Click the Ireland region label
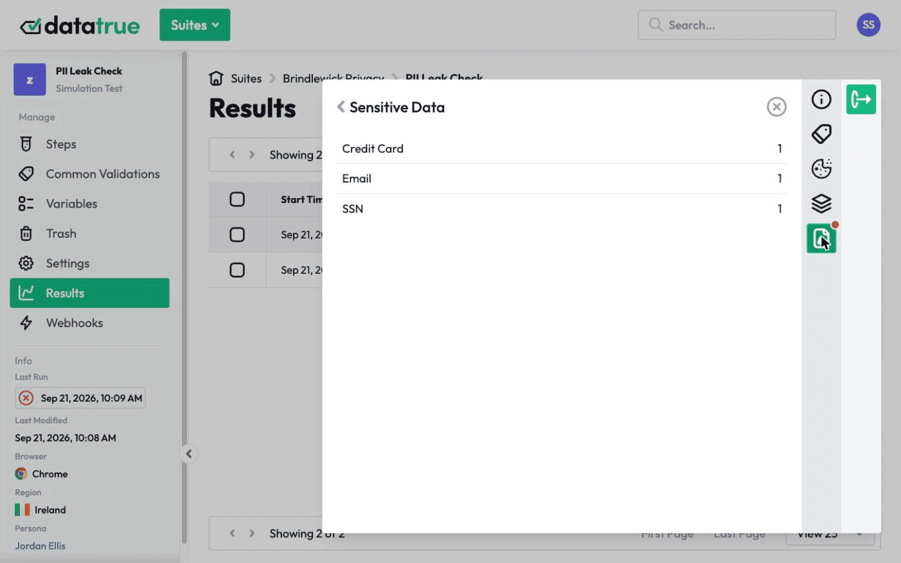Screen dimensions: 901x563 pos(50,510)
